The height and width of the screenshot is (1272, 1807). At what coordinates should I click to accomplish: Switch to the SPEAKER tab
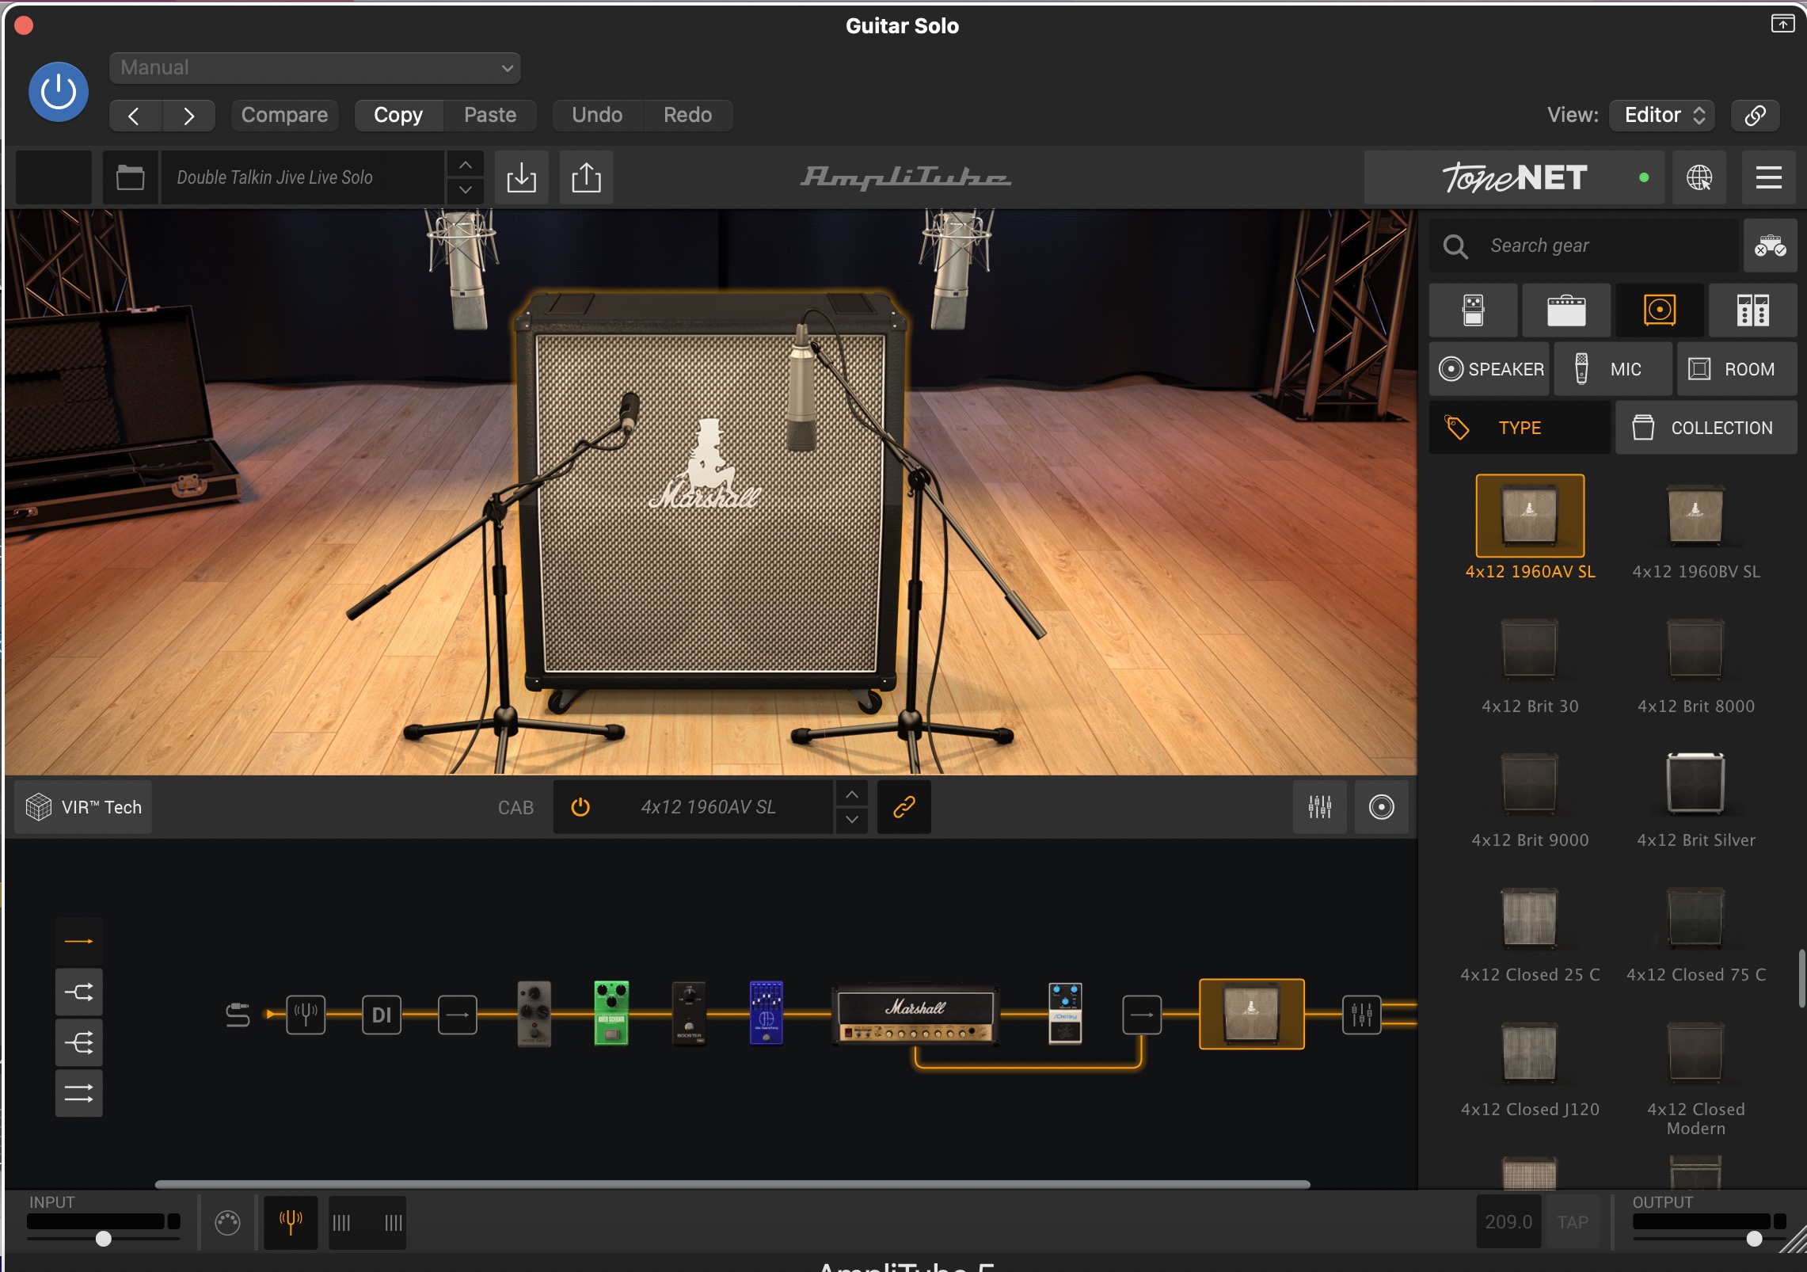point(1489,369)
